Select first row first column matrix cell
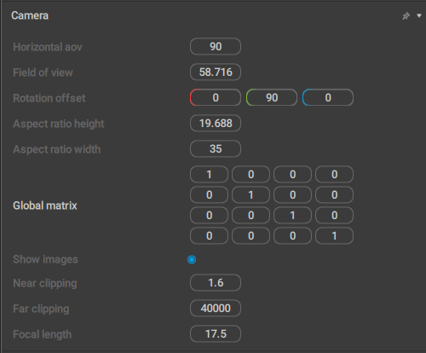 click(x=209, y=174)
